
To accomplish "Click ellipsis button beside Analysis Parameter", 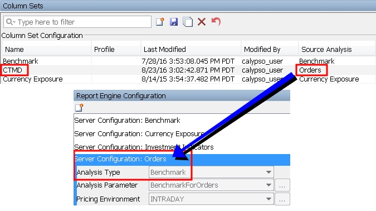I will coord(282,185).
